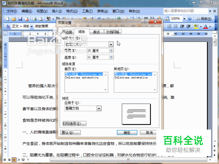Expand help search box dropdown arrow

[x=210, y=11]
